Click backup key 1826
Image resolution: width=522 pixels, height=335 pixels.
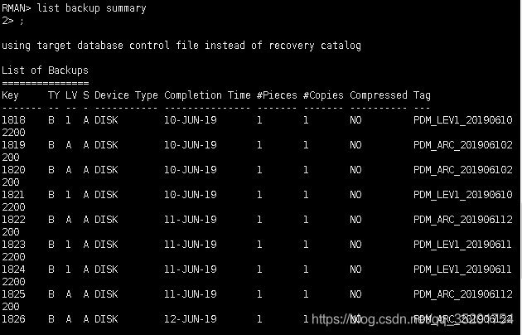coord(13,319)
